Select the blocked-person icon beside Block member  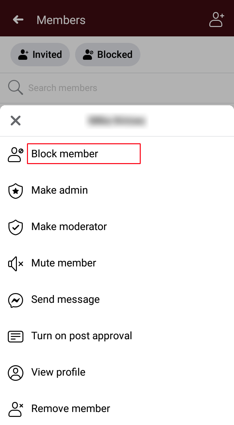click(15, 154)
